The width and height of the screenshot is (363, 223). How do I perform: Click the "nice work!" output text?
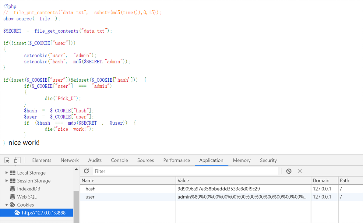point(24,143)
